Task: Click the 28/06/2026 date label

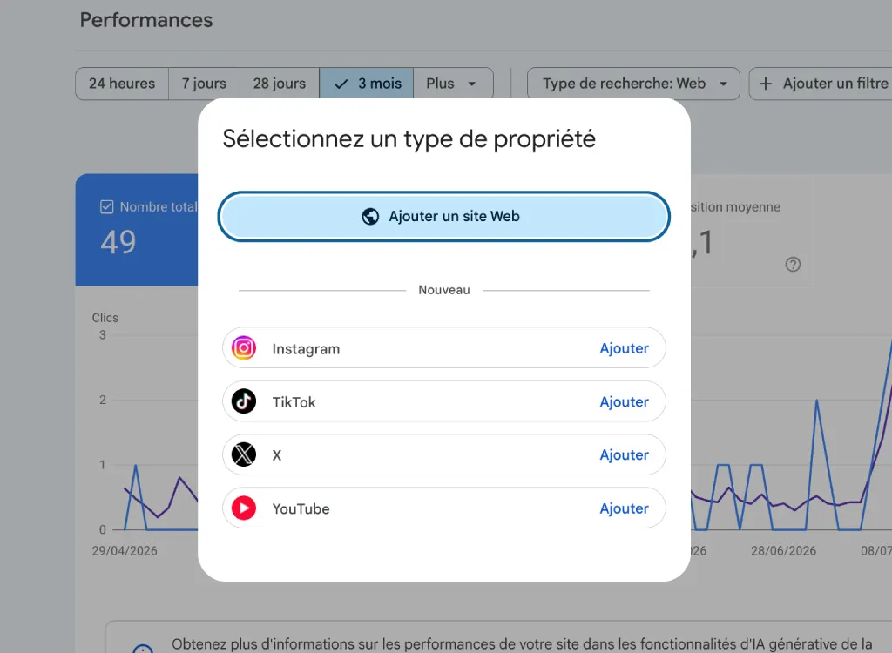Action: click(x=783, y=550)
